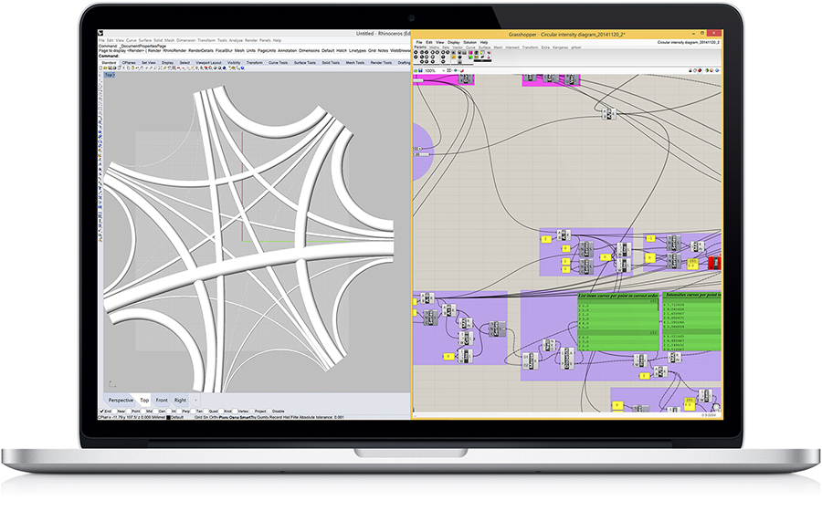Open Rhino Panels menu
The image size is (822, 511).
pos(265,40)
